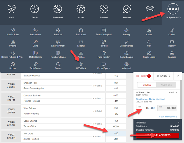This screenshot has height=143, width=184.
Task: Expand +18 Bets for Crute vs Menifield
Action: [98, 136]
